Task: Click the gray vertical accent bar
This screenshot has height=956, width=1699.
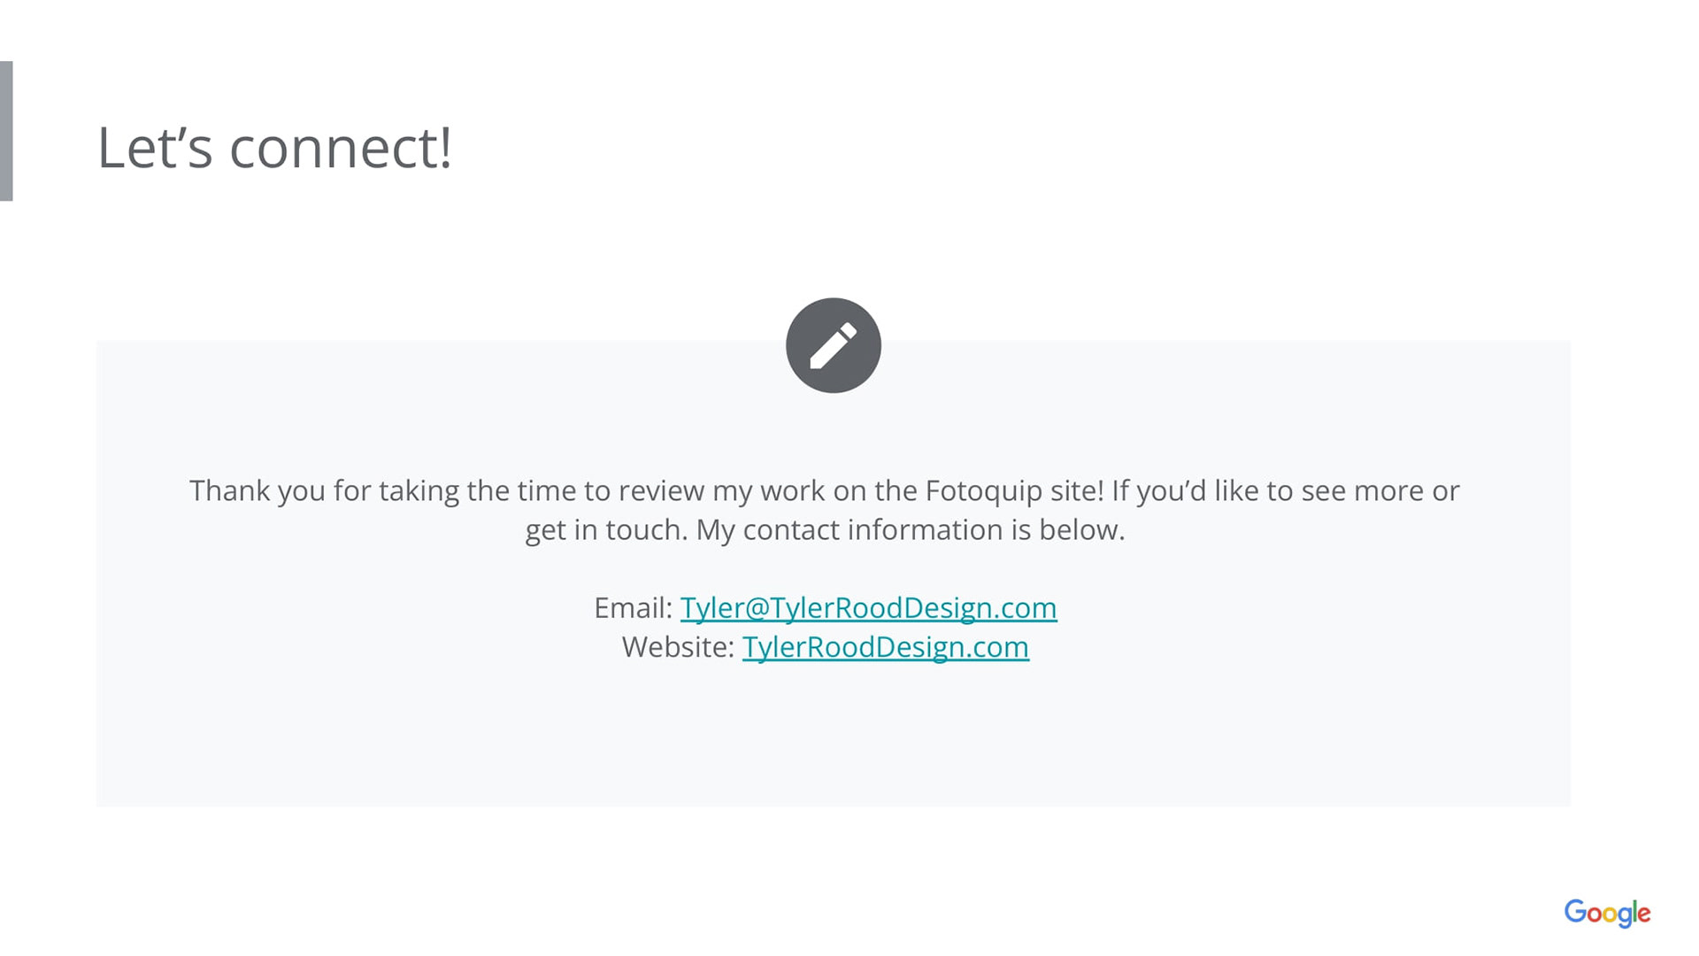Action: click(6, 131)
